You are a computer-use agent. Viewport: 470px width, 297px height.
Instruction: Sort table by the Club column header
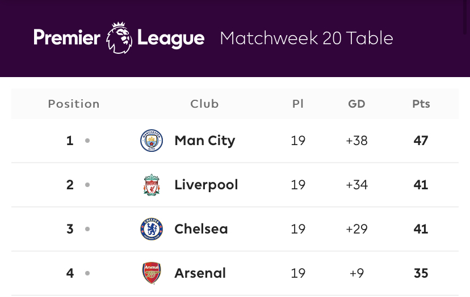(204, 104)
